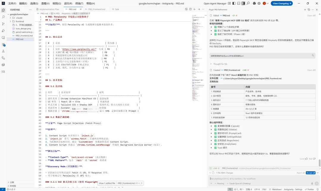
Task: Click the send message arrow button
Action: (x=317, y=184)
